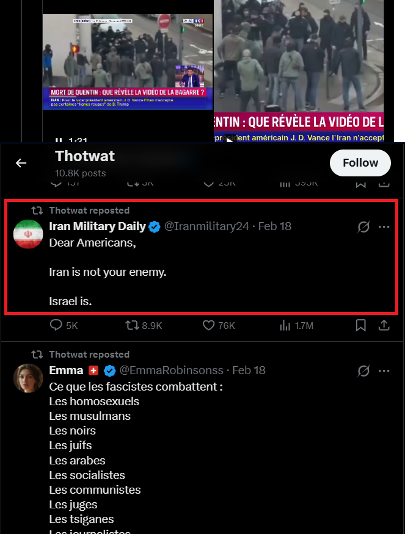Open the left LCI video thumbnail
405x534 pixels.
click(127, 61)
